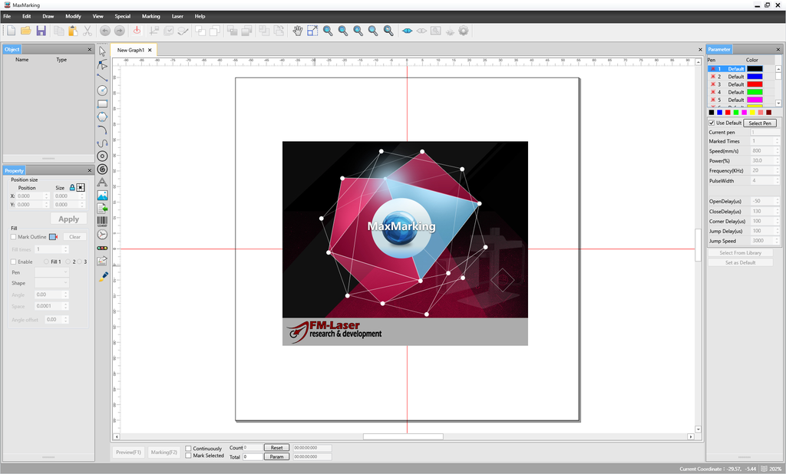This screenshot has width=786, height=474.
Task: Click the blue eye view icon
Action: 407,31
